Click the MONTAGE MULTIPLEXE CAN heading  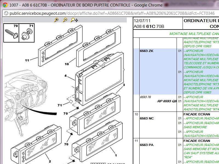pyautogui.click(x=194, y=34)
